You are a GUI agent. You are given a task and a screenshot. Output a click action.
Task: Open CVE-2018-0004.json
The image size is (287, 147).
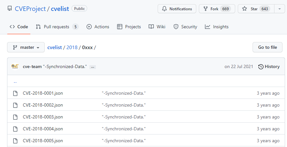tap(43, 129)
